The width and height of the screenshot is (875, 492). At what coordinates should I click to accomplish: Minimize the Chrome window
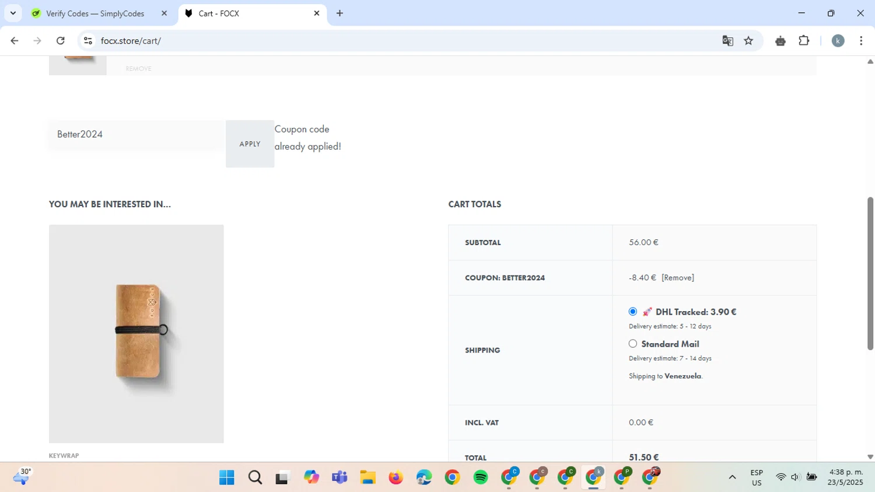coord(801,13)
